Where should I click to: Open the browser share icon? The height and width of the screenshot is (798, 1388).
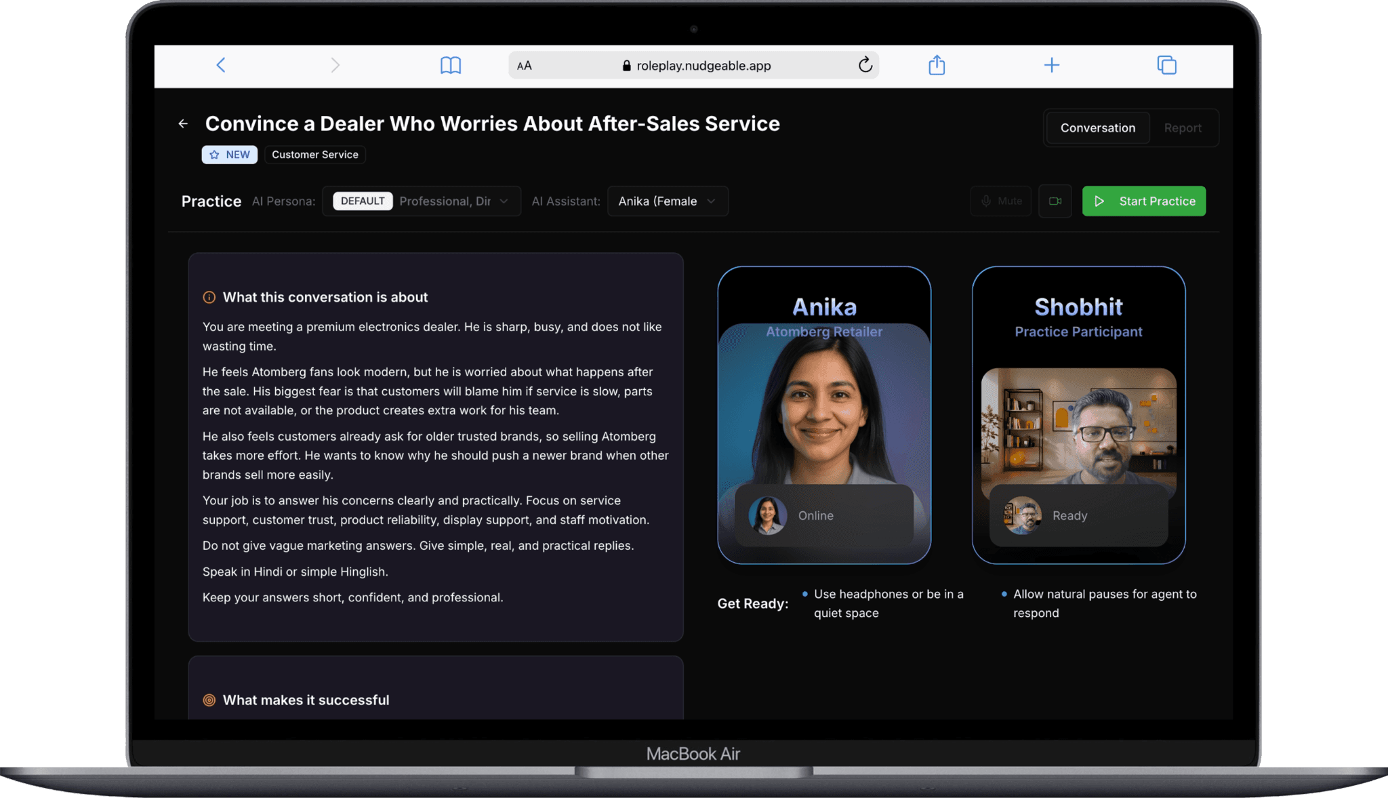(x=937, y=65)
